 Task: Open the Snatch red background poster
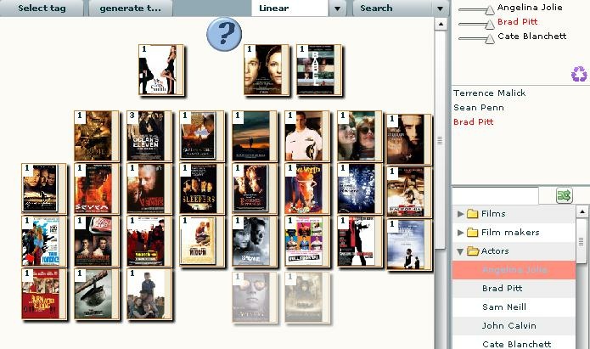(x=149, y=241)
